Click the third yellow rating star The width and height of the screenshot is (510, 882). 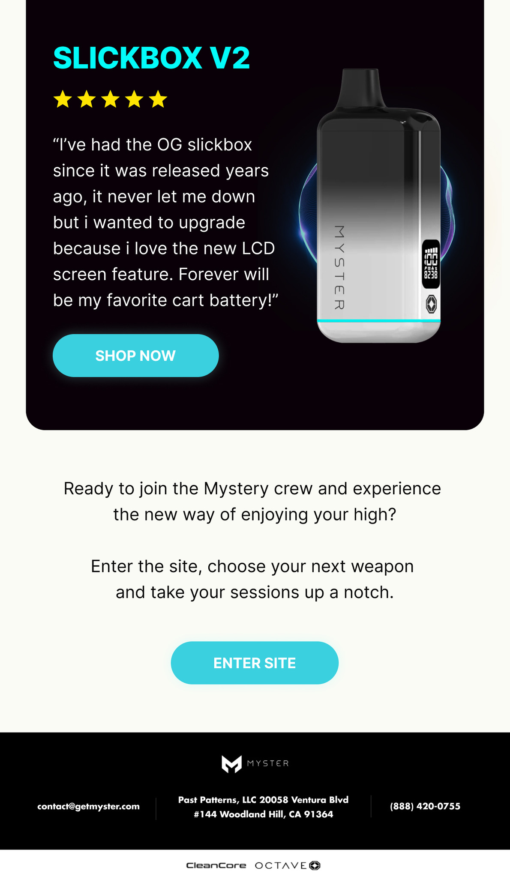[111, 99]
